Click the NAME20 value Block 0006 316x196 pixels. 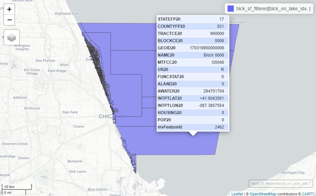pos(214,55)
